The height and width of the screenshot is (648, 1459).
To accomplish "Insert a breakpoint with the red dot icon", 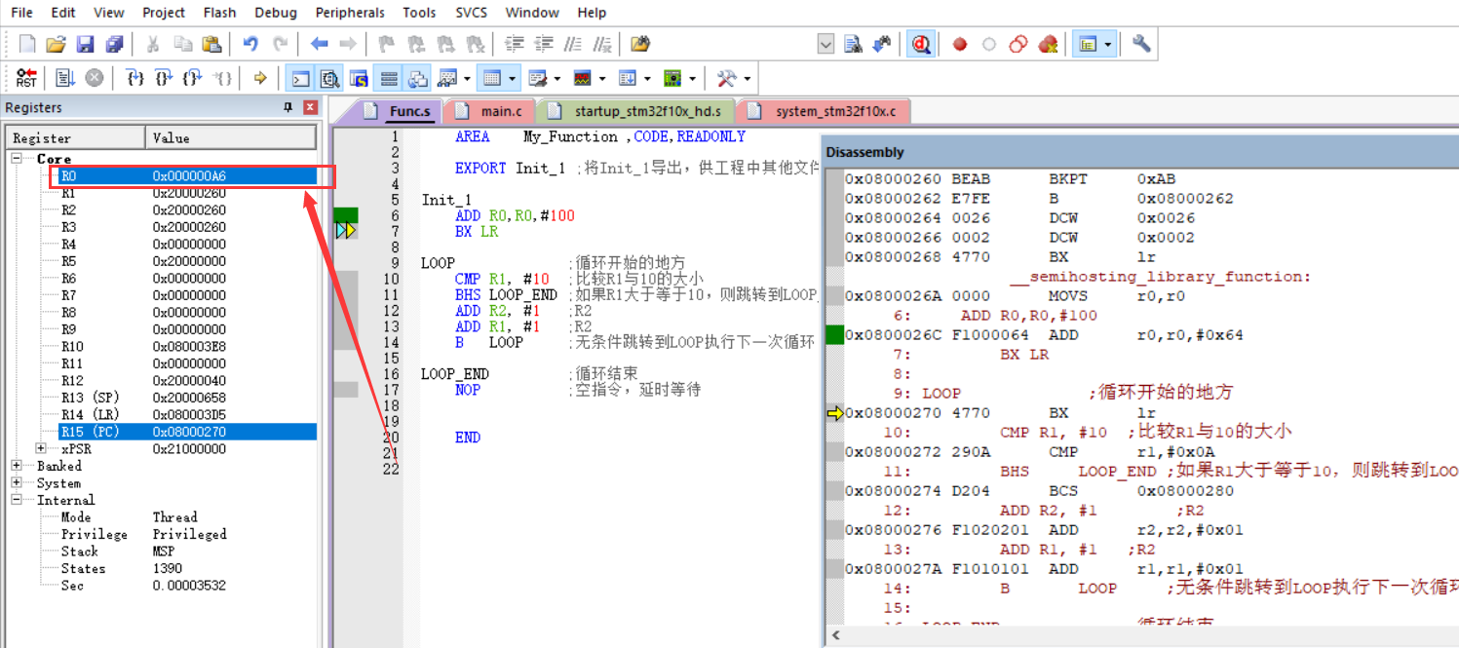I will (960, 44).
